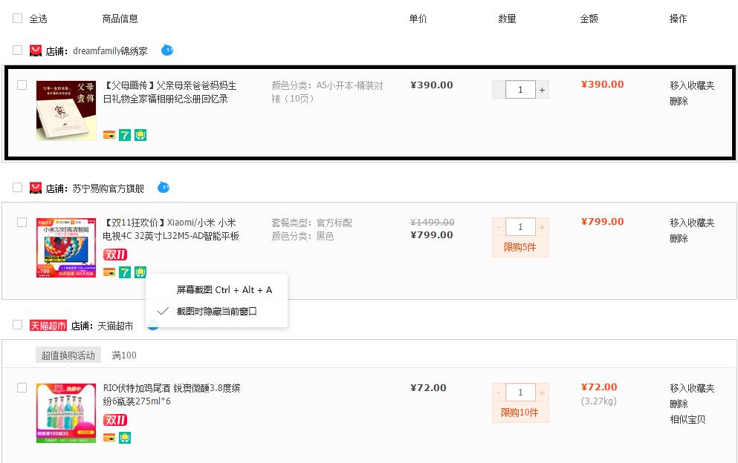Click quantity input field of 父母画传 item
This screenshot has width=738, height=463.
pyautogui.click(x=520, y=89)
